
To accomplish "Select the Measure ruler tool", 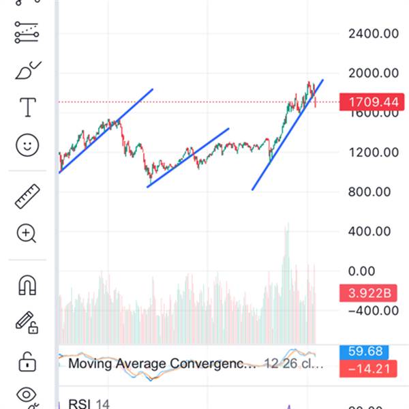I will tap(27, 197).
